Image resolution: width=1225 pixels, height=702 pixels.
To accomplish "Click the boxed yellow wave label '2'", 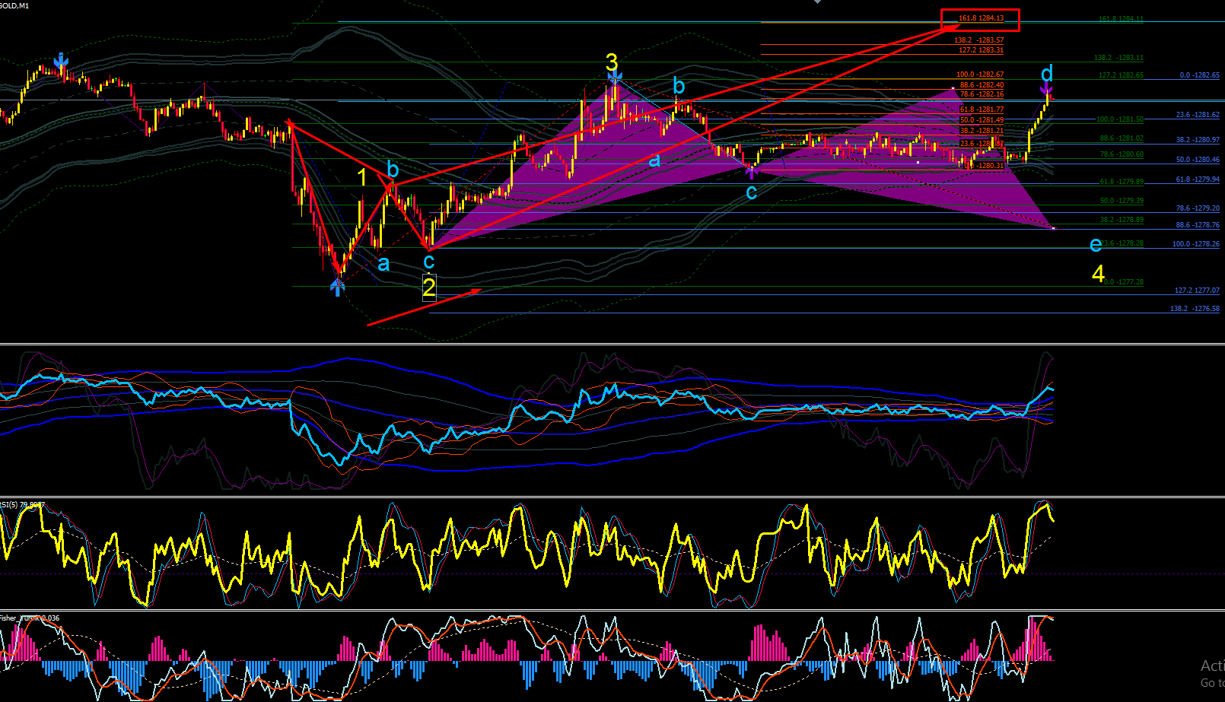I will (429, 287).
